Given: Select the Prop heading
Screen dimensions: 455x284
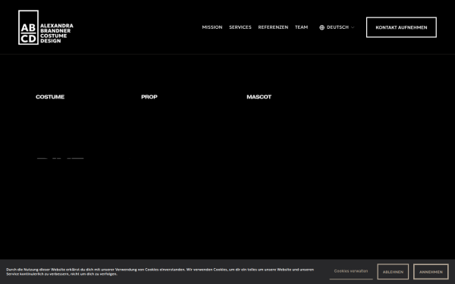Looking at the screenshot, I should [149, 97].
